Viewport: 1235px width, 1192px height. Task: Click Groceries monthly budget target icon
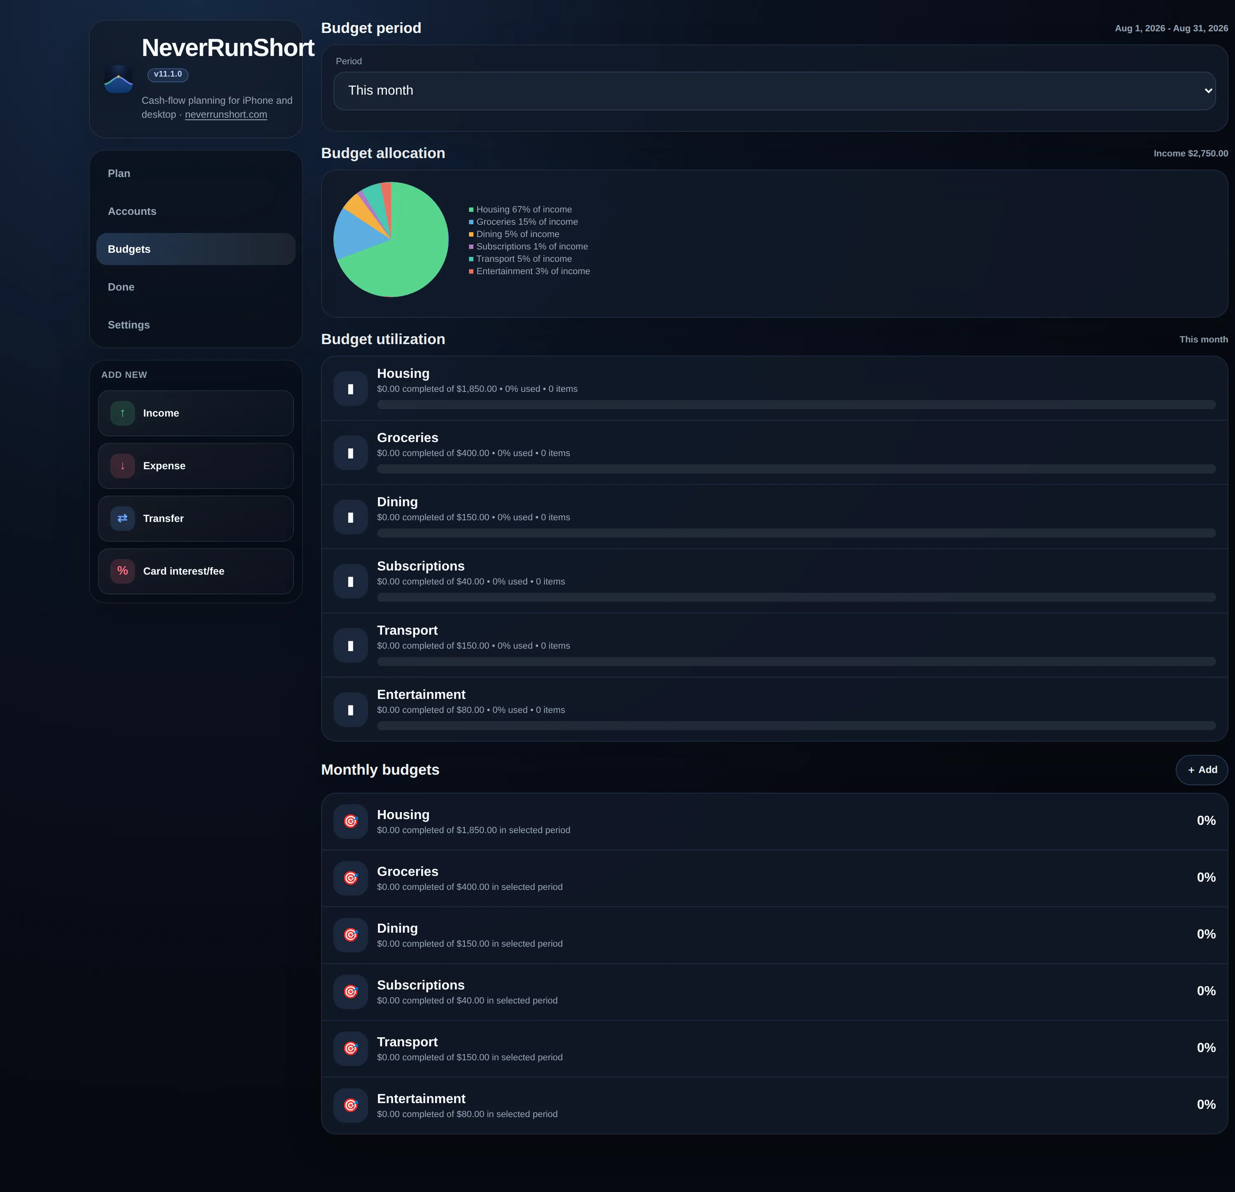(x=350, y=878)
